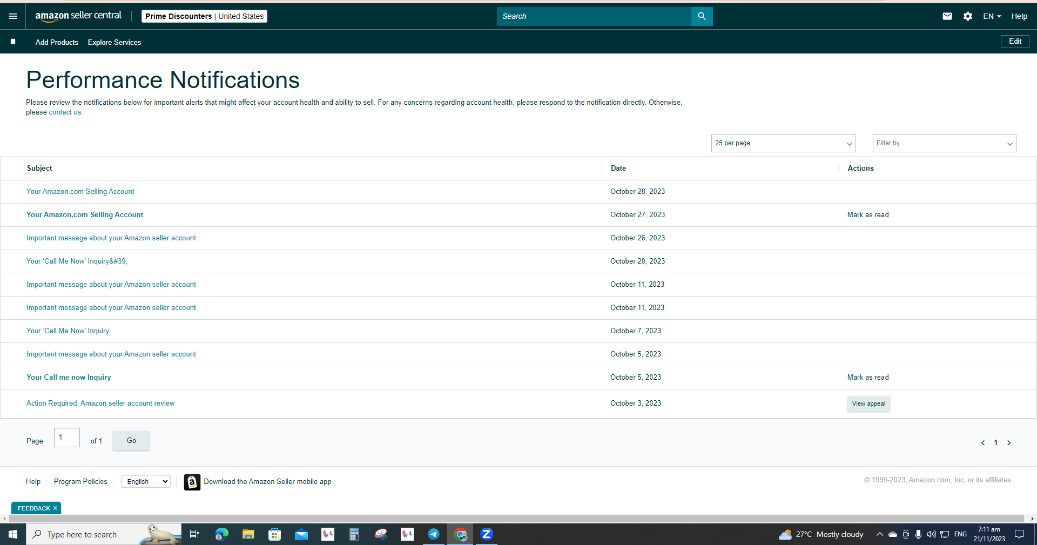This screenshot has height=545, width=1037.
Task: Open Telegram from the taskbar
Action: click(x=433, y=534)
